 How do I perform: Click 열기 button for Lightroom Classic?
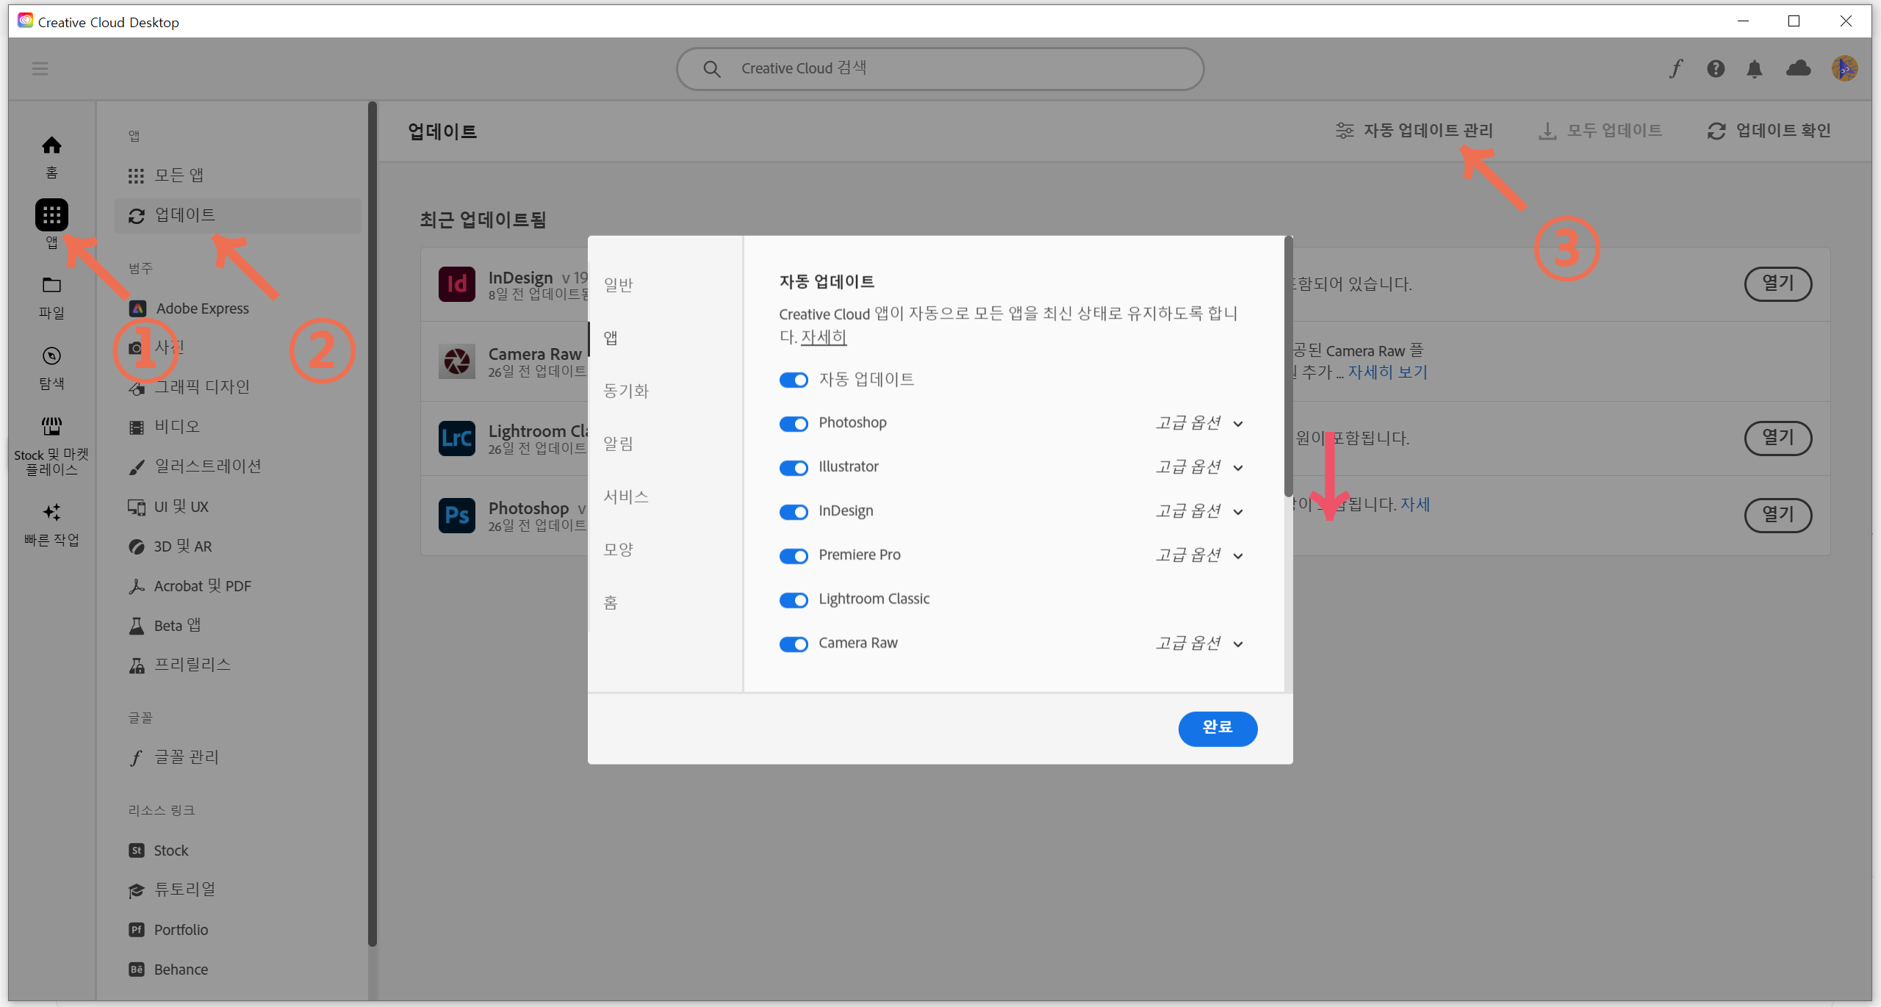point(1778,438)
